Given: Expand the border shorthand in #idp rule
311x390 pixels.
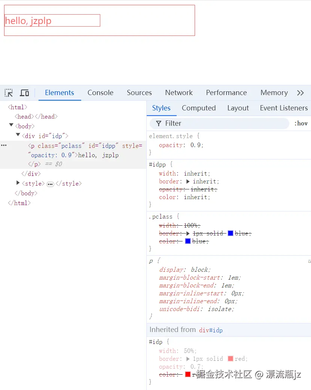Looking at the screenshot, I should point(187,359).
